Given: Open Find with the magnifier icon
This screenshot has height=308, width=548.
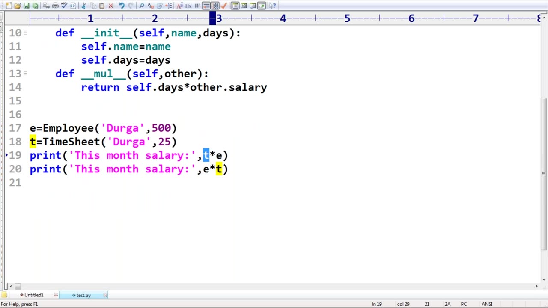Looking at the screenshot, I should pyautogui.click(x=142, y=6).
